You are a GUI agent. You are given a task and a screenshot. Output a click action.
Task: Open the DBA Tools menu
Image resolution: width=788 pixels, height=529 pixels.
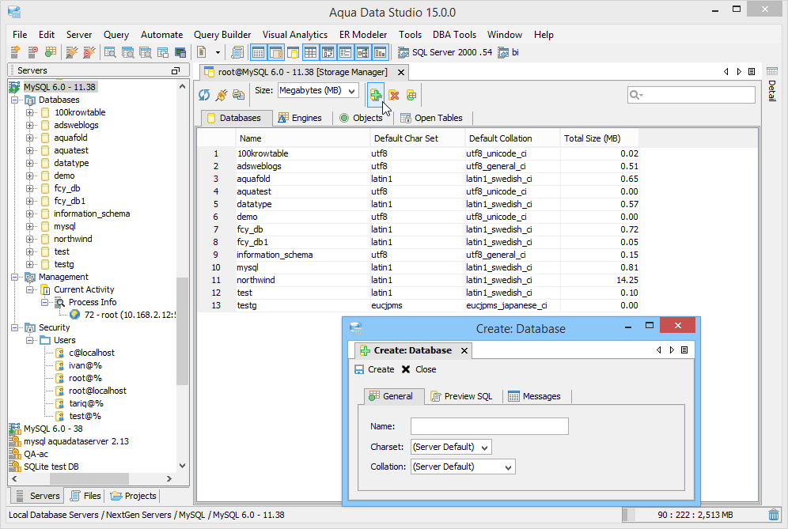(x=454, y=35)
